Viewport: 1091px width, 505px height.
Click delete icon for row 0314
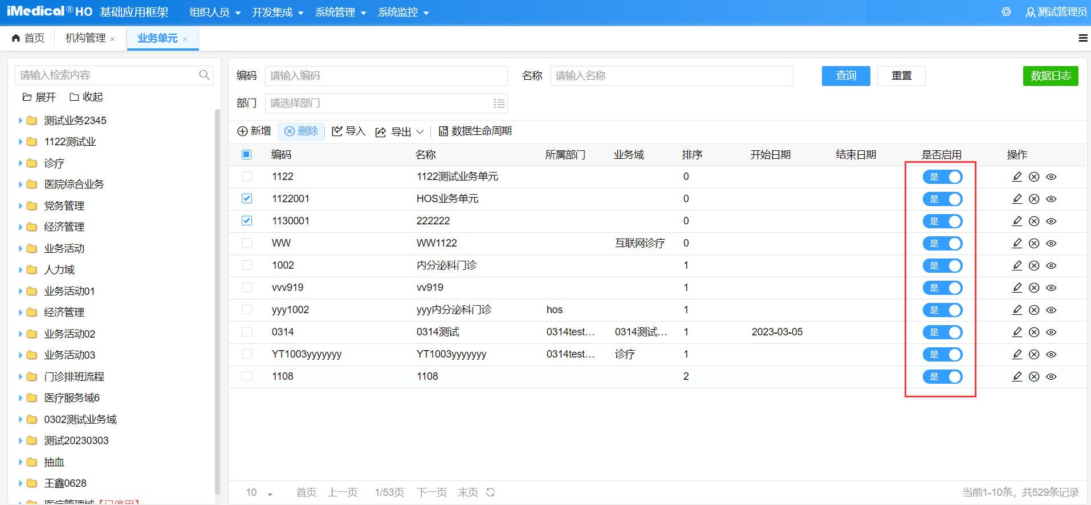[x=1034, y=332]
